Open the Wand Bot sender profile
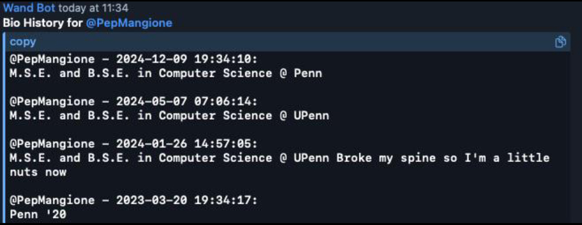 pyautogui.click(x=29, y=7)
